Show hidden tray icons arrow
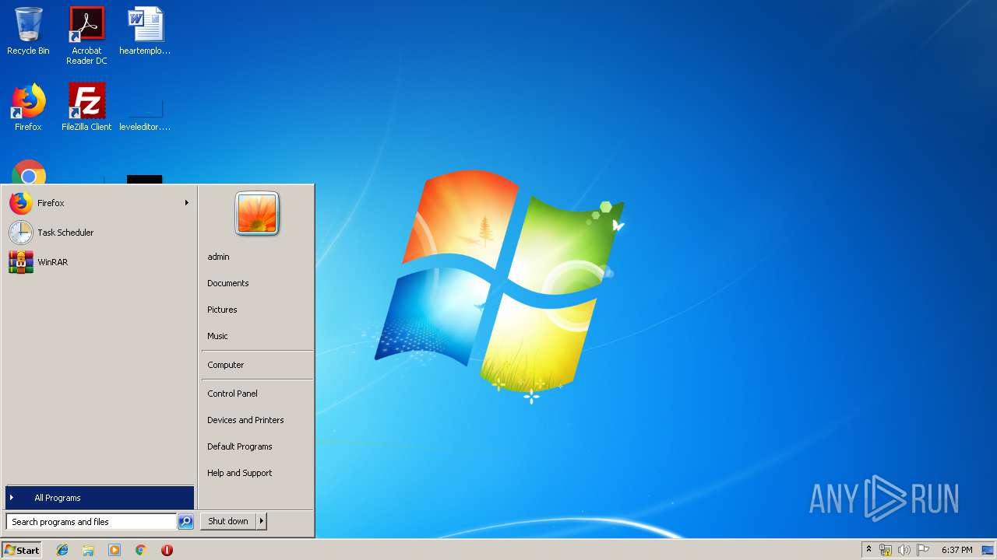 click(x=868, y=550)
